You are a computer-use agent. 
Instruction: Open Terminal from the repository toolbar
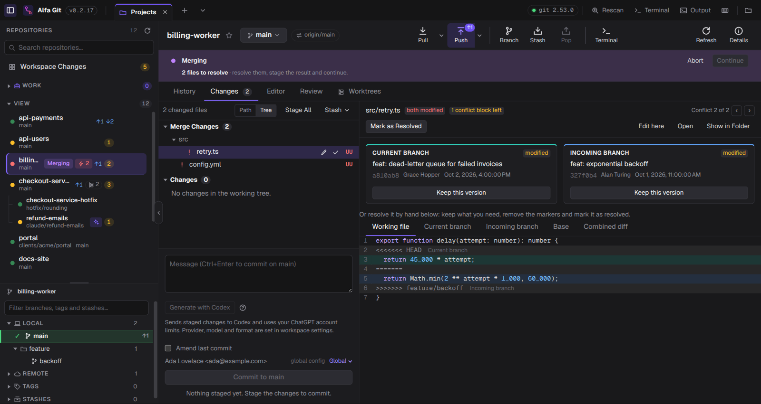(606, 35)
